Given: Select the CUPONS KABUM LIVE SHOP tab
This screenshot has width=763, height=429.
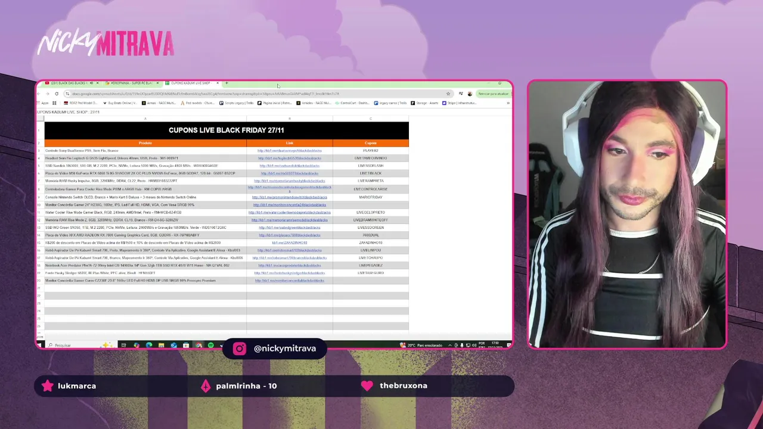Looking at the screenshot, I should tap(191, 83).
